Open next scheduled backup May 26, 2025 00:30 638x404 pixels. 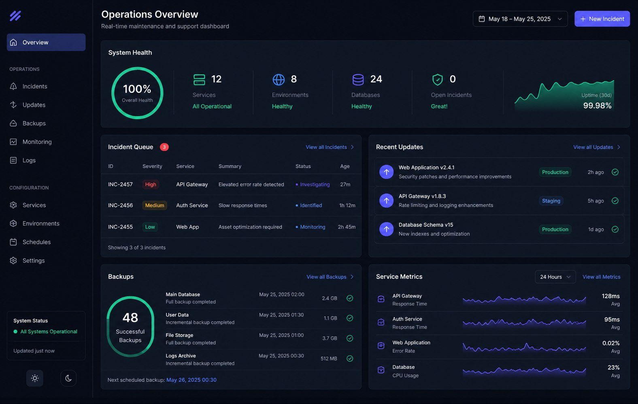(191, 380)
